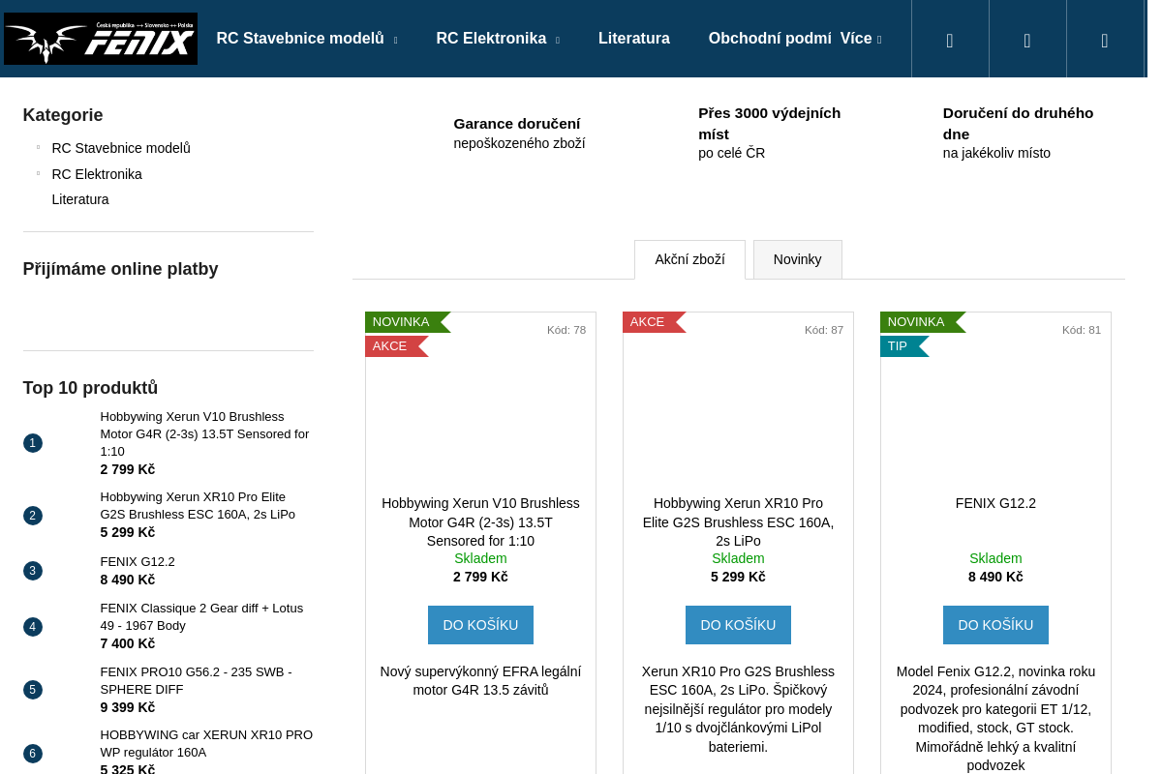The width and height of the screenshot is (1162, 774).
Task: Click NOVINKA flag on FENIX G12.2 card
Action: pyautogui.click(x=923, y=322)
